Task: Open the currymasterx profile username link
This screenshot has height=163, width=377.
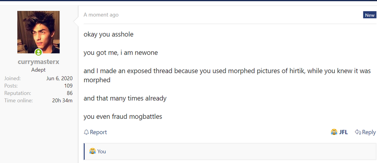Action: [38, 62]
